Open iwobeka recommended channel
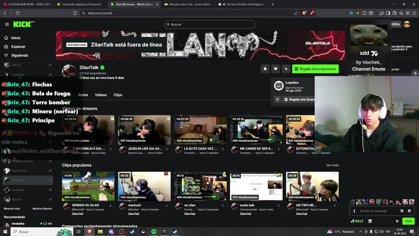The height and width of the screenshot is (236, 419). coord(28,225)
